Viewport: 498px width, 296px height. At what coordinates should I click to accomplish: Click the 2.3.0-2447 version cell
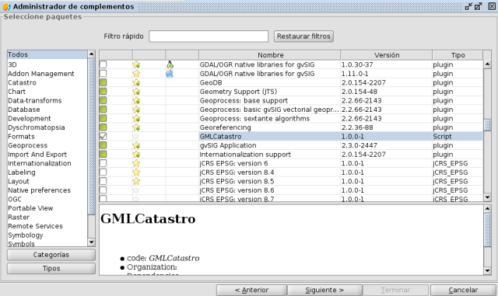[386, 145]
